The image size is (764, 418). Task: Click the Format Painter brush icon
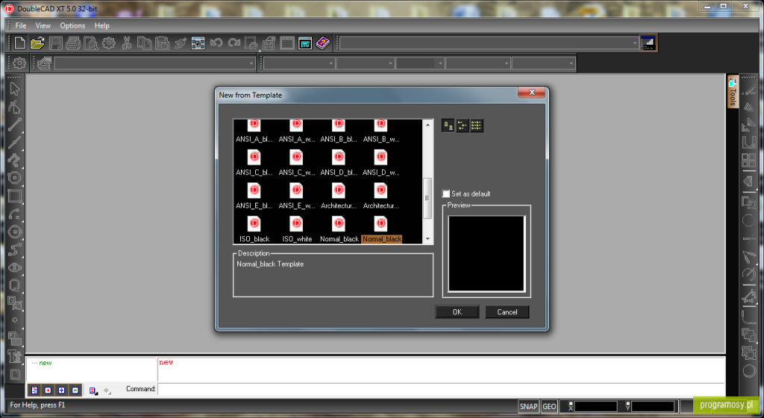point(181,43)
